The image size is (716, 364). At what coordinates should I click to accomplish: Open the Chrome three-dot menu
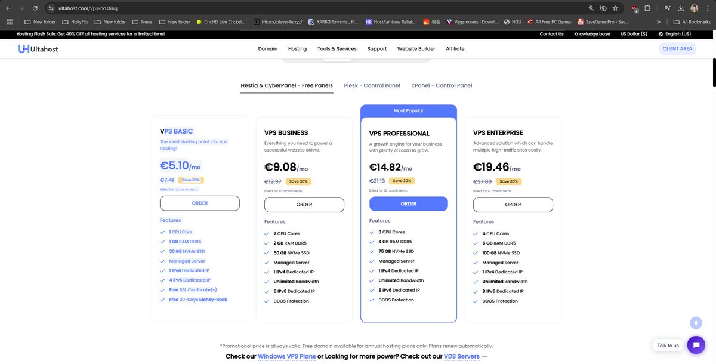click(708, 8)
